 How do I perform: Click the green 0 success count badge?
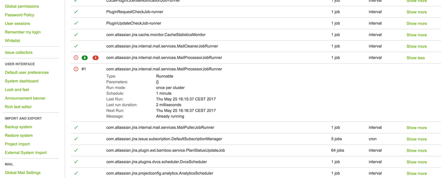click(x=85, y=58)
